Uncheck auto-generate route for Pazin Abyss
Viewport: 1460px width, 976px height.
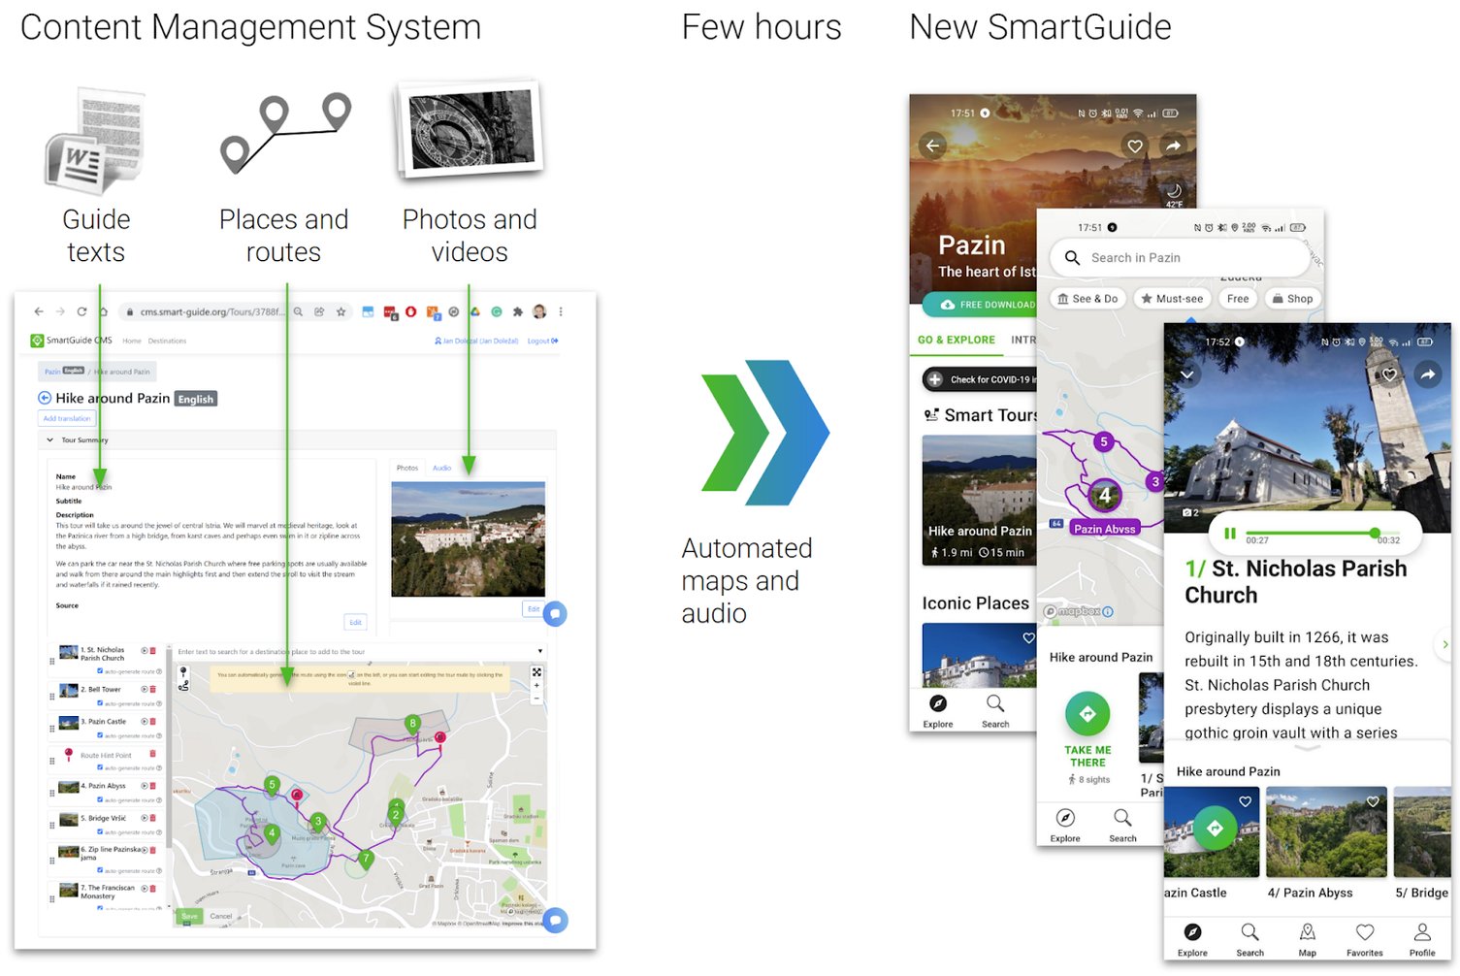tap(100, 798)
